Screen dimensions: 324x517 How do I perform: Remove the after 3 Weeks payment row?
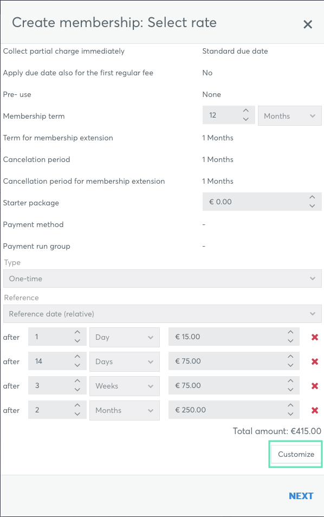(x=315, y=386)
